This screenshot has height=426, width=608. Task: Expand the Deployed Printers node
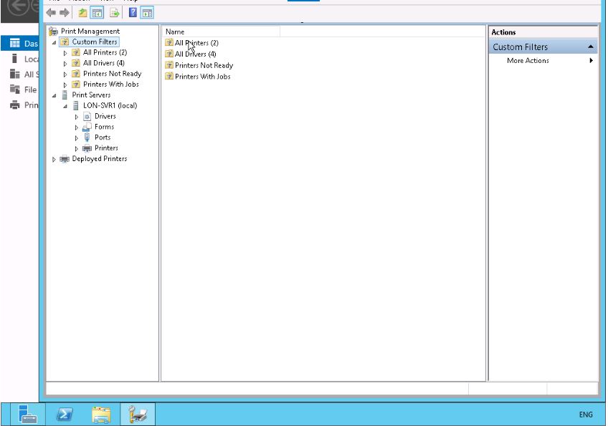(54, 160)
